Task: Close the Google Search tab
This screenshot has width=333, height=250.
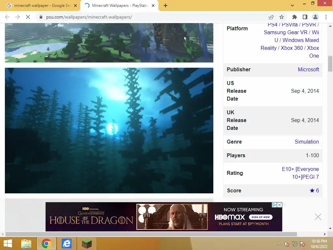Action: pyautogui.click(x=75, y=6)
